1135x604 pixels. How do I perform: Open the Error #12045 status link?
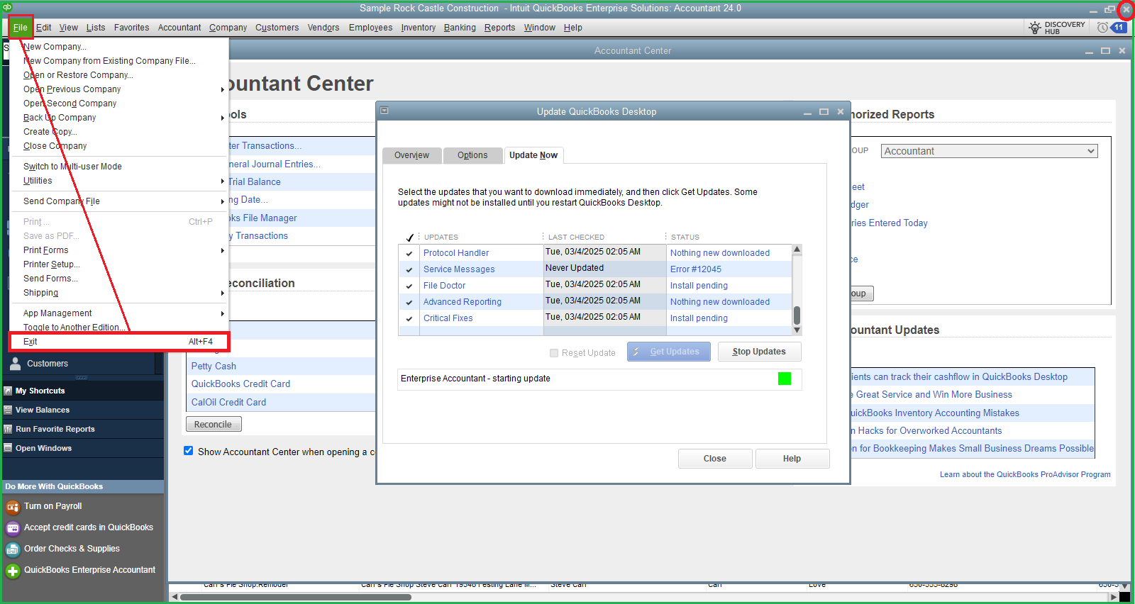[x=695, y=269]
